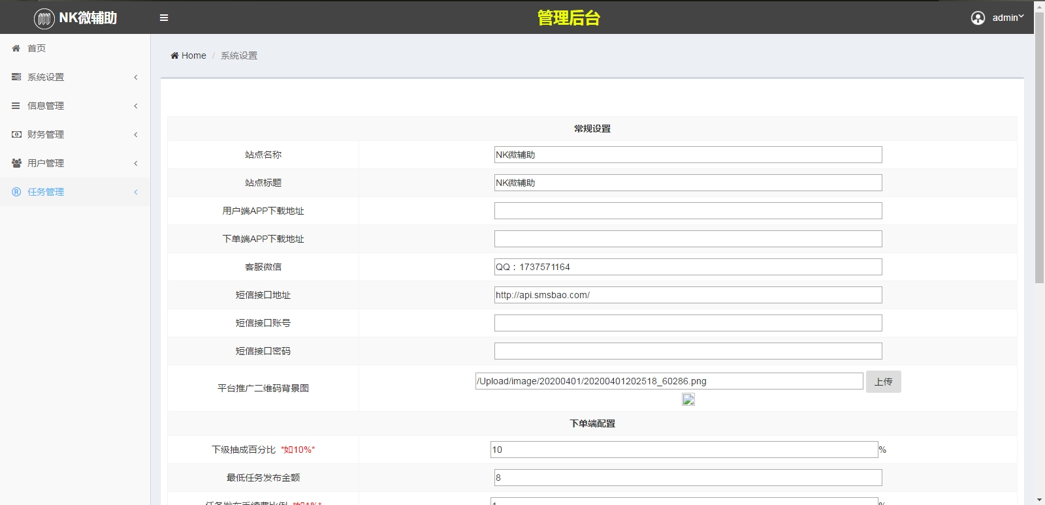Open the 首页 menu item
Viewport: 1045px width, 505px height.
click(x=37, y=48)
